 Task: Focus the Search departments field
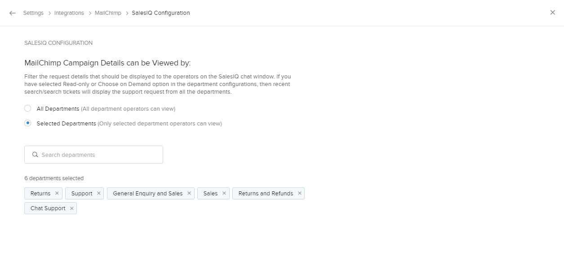click(x=99, y=155)
